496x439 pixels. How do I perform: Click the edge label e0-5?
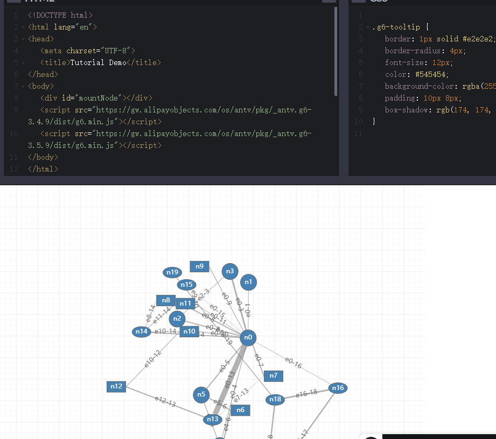(225, 366)
